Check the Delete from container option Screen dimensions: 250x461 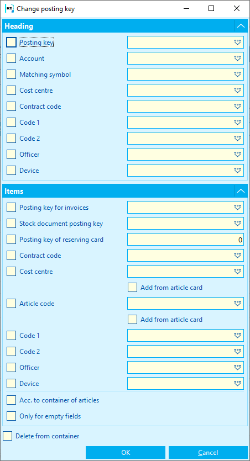(x=8, y=436)
